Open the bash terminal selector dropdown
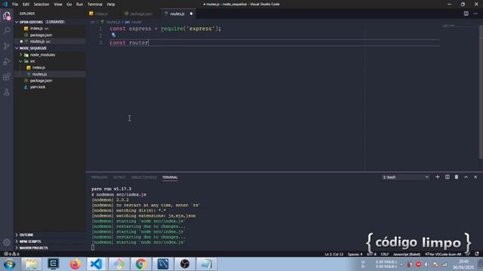This screenshot has width=483, height=271. [405, 177]
